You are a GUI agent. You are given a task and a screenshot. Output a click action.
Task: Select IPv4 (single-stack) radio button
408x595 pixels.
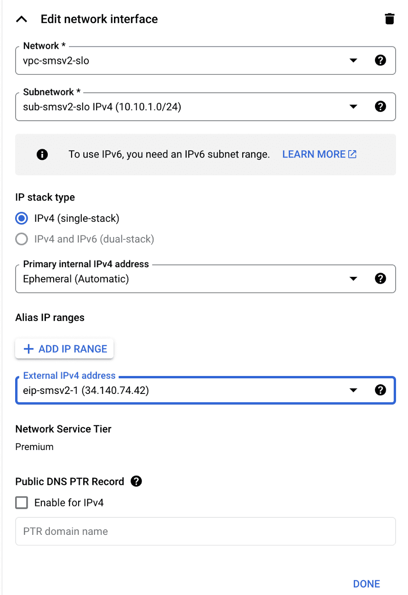coord(22,218)
